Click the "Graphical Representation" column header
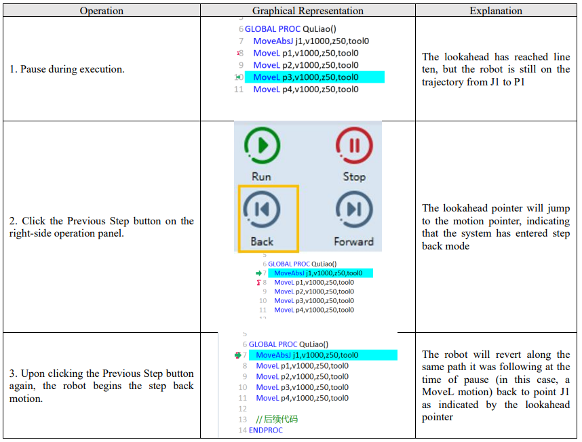582x442 pixels. 308,11
